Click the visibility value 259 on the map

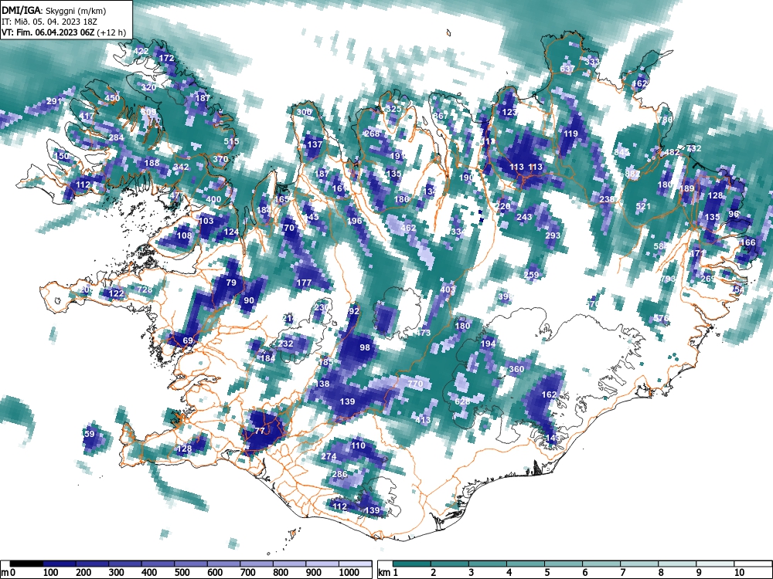pyautogui.click(x=532, y=275)
